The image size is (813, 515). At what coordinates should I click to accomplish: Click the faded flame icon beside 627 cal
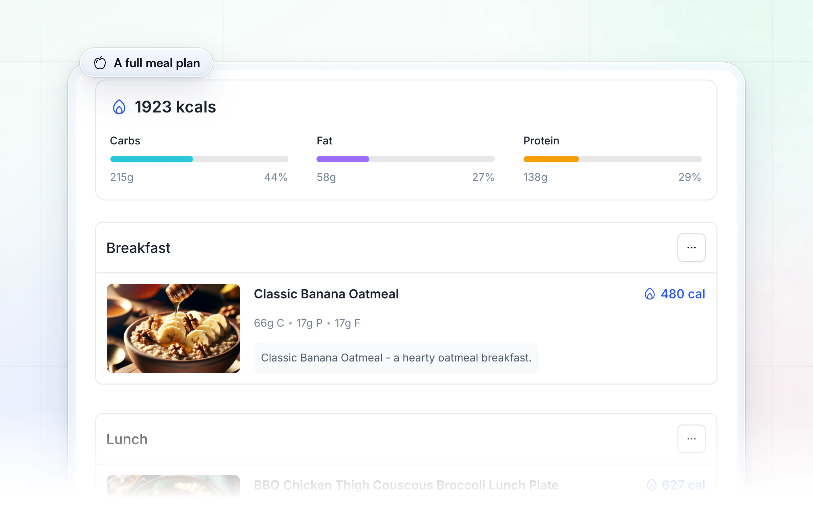tap(651, 485)
